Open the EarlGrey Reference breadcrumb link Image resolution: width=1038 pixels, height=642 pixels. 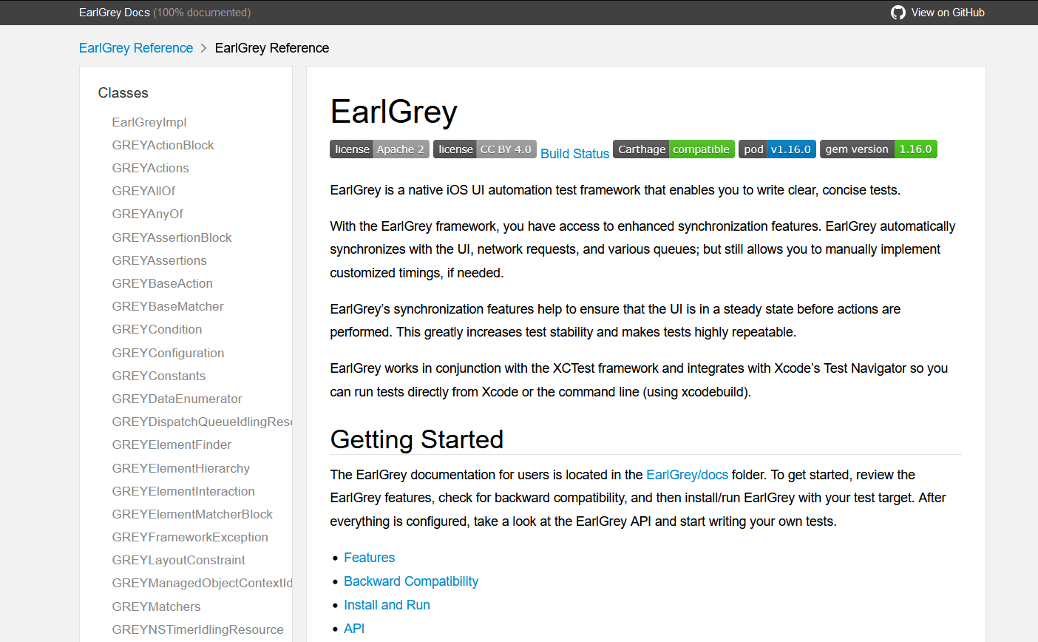(x=136, y=47)
